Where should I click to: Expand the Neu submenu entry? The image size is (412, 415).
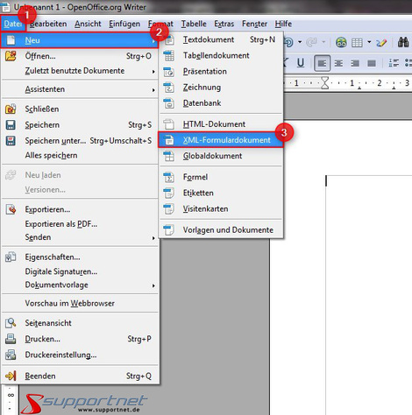tap(80, 40)
